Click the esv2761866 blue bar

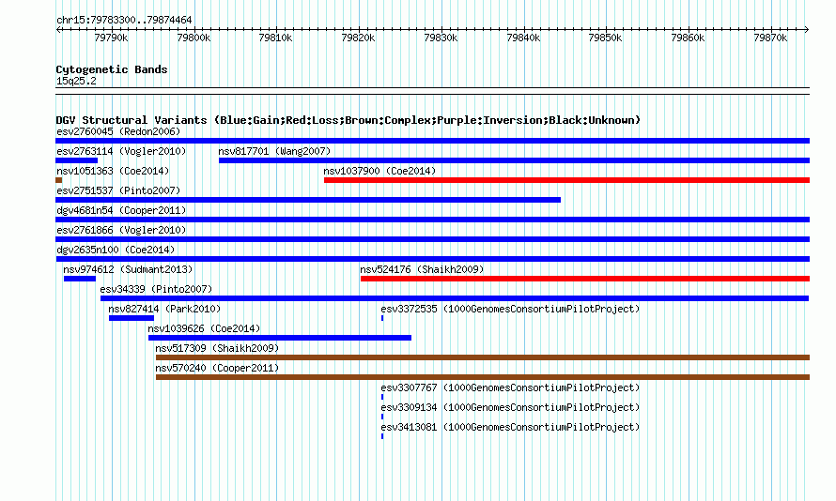432,239
